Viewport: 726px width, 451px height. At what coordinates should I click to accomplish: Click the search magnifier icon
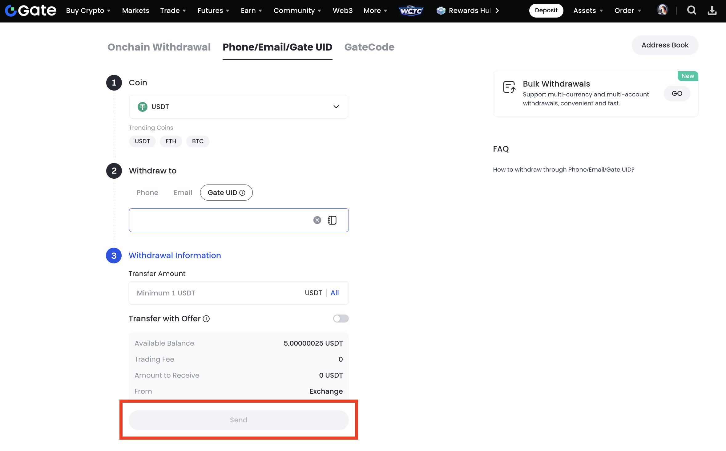(692, 10)
